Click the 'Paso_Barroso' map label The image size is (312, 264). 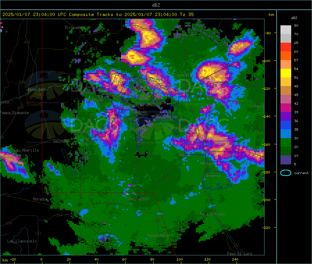tap(212, 214)
